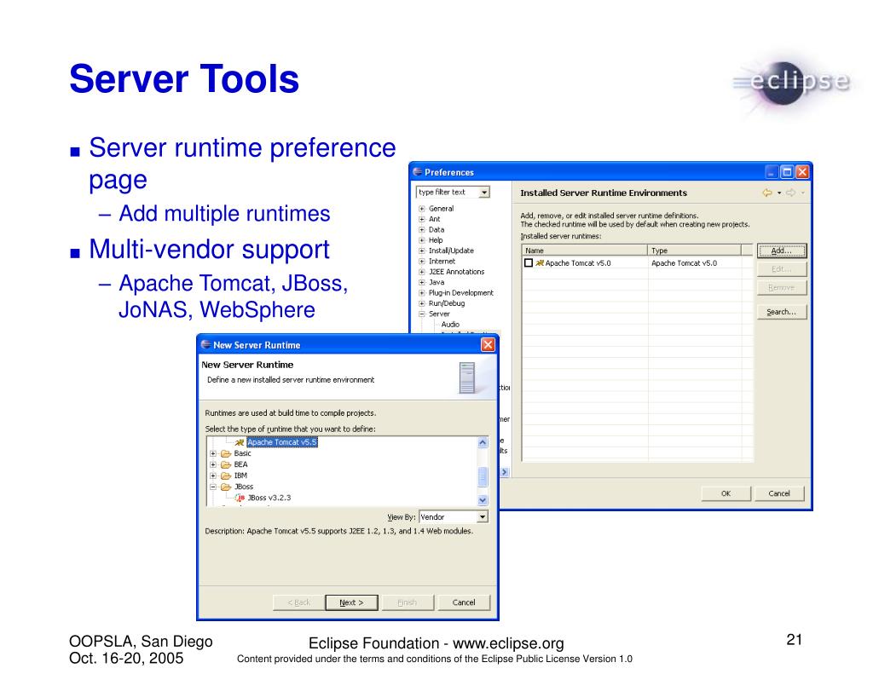Screen dimensions: 873x674
Task: Click the runtime list scroll up arrow
Action: click(x=483, y=443)
